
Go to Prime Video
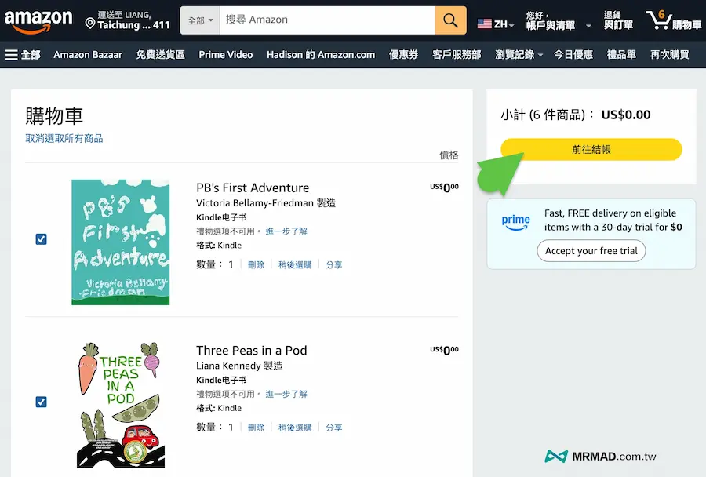(x=226, y=55)
